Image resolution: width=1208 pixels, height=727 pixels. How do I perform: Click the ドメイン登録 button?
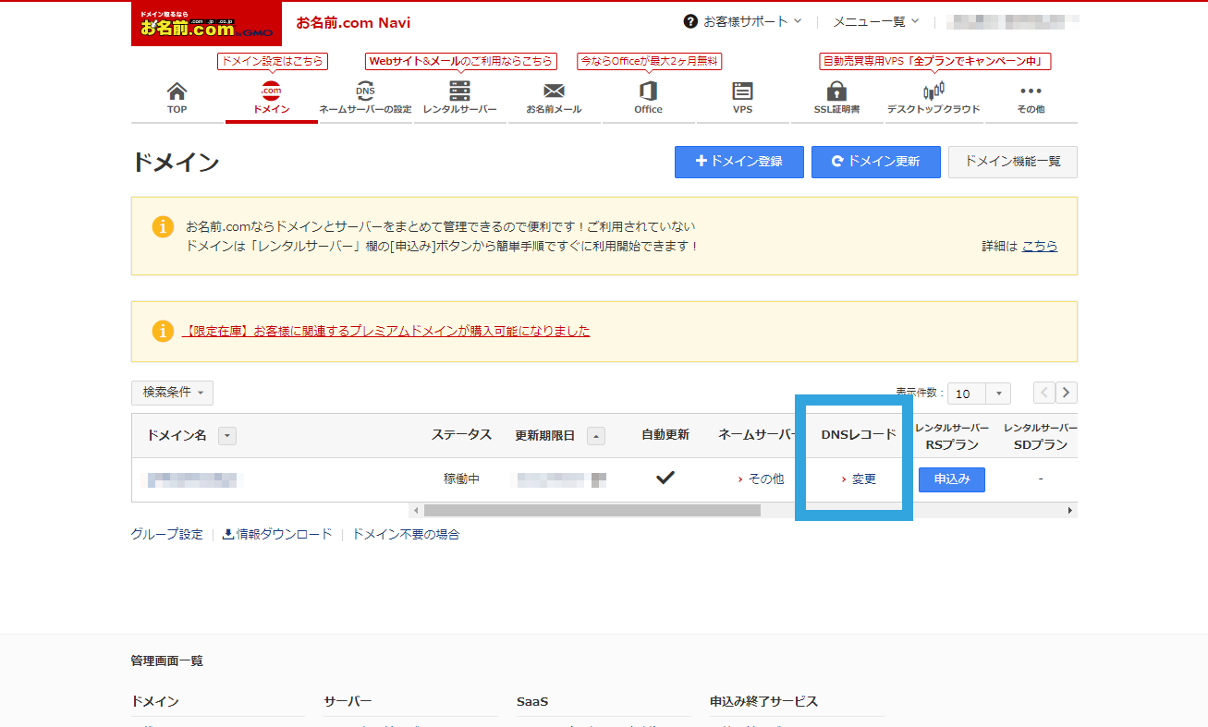[738, 162]
